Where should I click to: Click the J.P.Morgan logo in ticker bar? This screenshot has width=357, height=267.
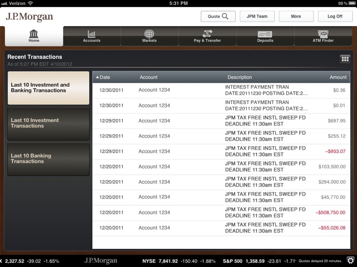[x=100, y=261]
